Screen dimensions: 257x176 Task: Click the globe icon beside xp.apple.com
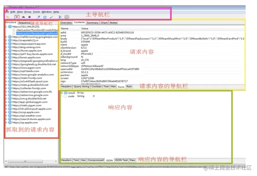[x=10, y=122]
